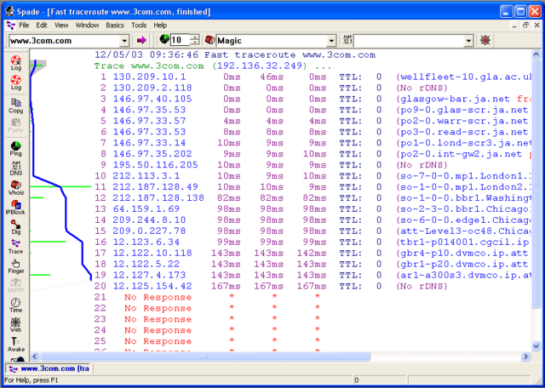This screenshot has width=545, height=388.
Task: Click hostname glasgow-bar.ja.net in hop 3
Action: click(x=456, y=99)
